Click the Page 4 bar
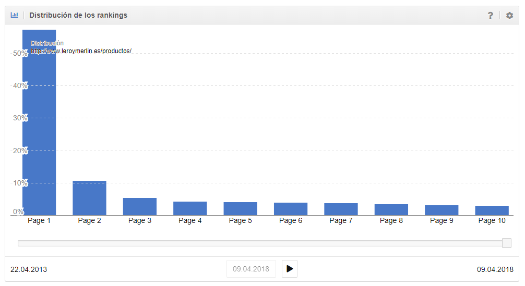The height and width of the screenshot is (286, 525). coord(190,208)
